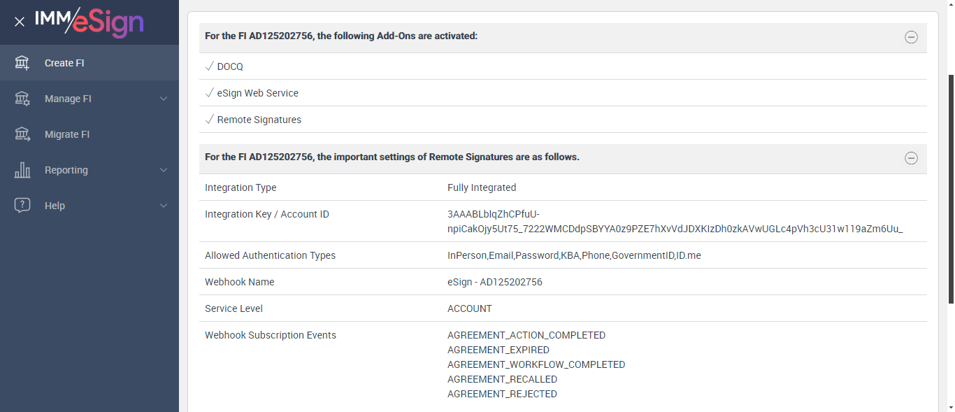955x412 pixels.
Task: Click the Reporting bar chart icon
Action: tap(22, 170)
